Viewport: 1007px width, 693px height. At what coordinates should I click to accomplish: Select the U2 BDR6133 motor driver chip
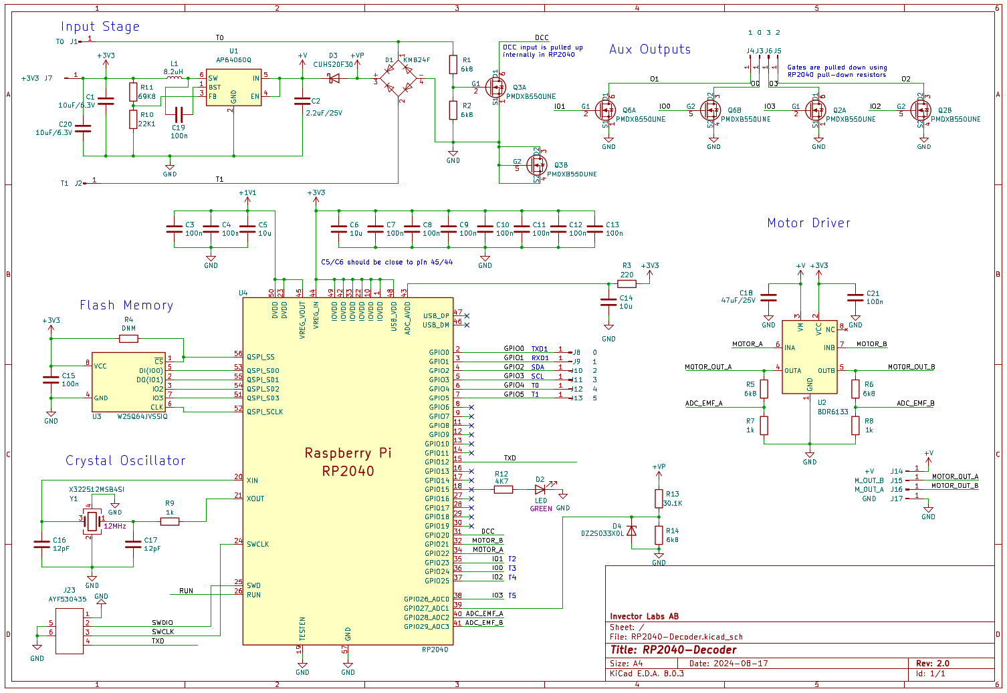pyautogui.click(x=810, y=357)
